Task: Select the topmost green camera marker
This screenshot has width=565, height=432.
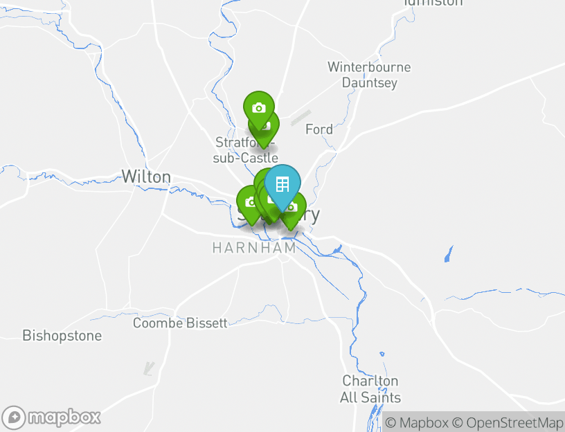Action: (x=259, y=107)
